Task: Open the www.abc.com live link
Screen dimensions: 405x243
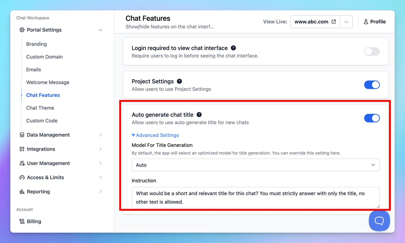Action: pos(315,22)
